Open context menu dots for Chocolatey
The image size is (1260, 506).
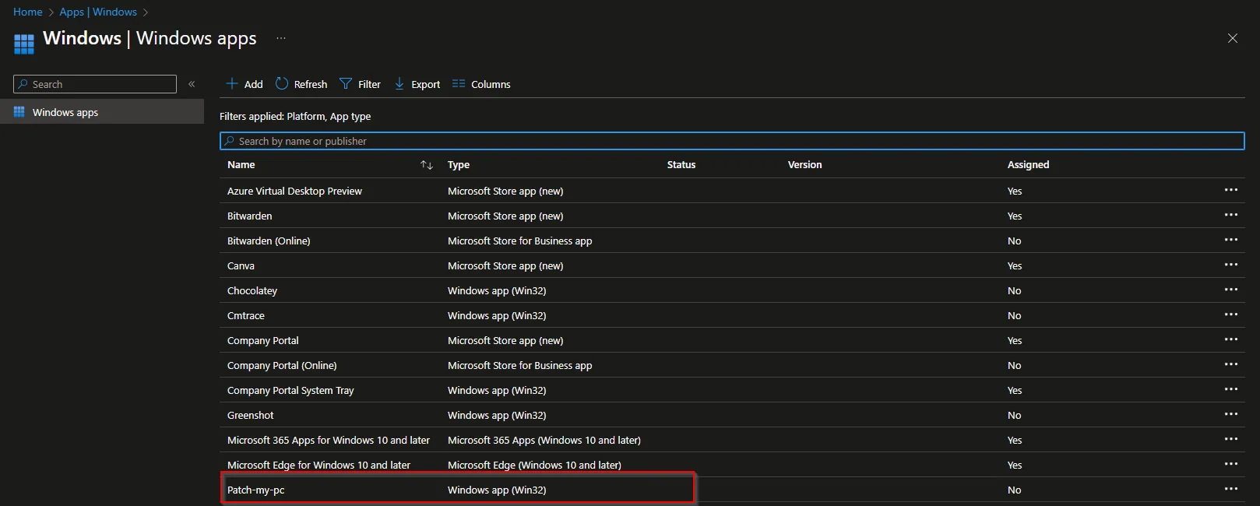pyautogui.click(x=1230, y=290)
